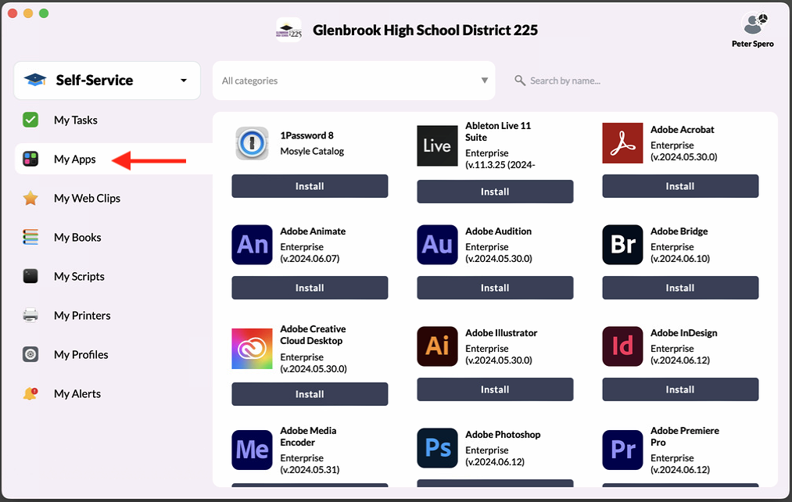
Task: Click the Glenbrook High School District 225 title
Action: (425, 30)
